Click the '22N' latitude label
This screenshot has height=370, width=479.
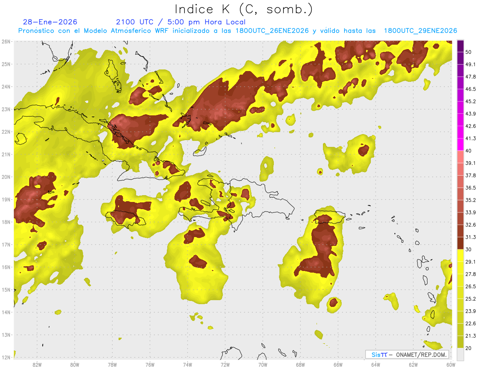(6, 132)
